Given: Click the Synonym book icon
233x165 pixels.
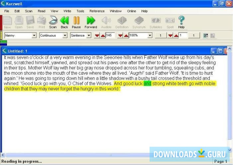Looking at the screenshot, I should click(139, 22).
